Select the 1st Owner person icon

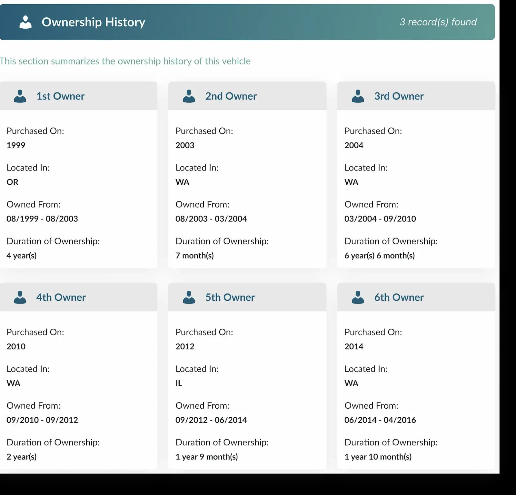20,96
